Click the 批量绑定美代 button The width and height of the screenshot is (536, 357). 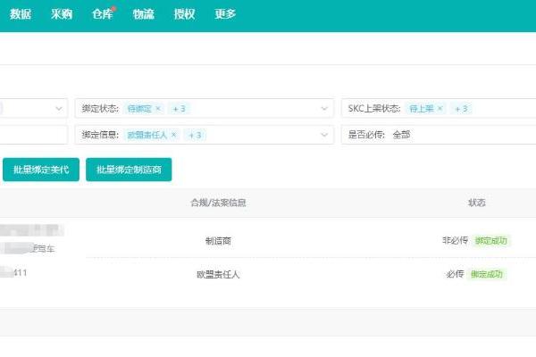click(41, 170)
